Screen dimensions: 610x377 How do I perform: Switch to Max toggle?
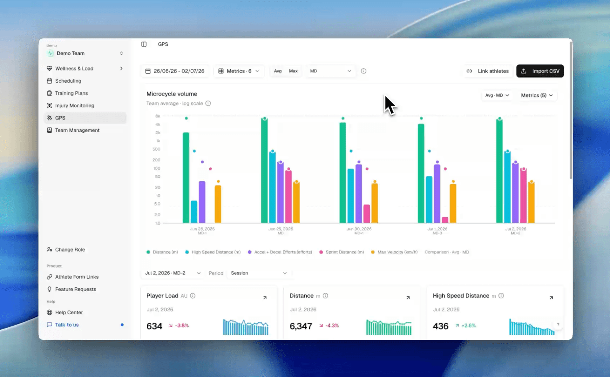[x=293, y=71]
